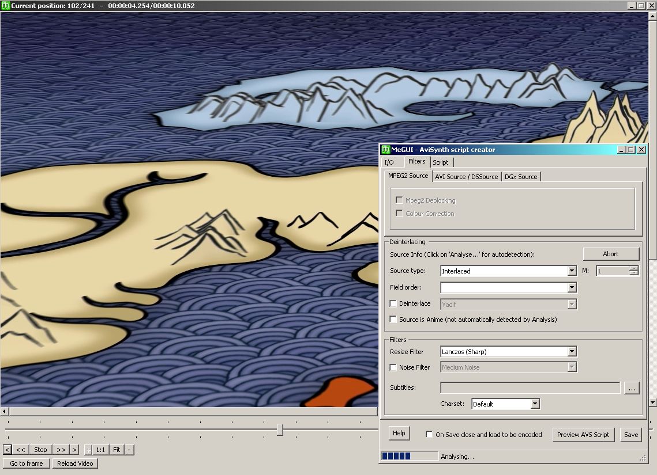
Task: Open the Charset combo box
Action: 535,404
